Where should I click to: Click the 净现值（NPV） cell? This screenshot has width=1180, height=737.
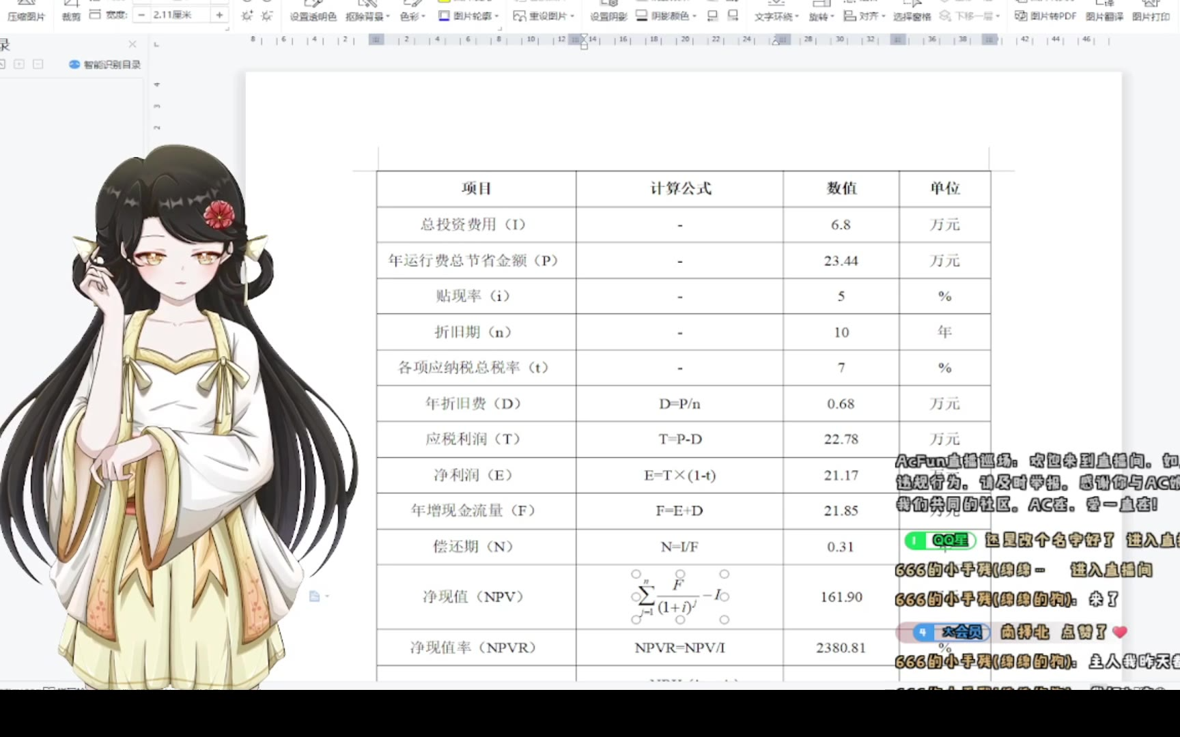pyautogui.click(x=477, y=597)
